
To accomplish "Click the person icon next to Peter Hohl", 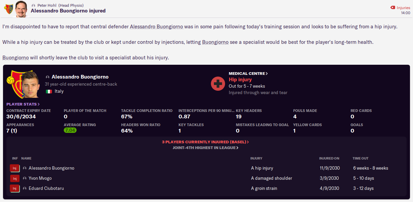I will [33, 5].
